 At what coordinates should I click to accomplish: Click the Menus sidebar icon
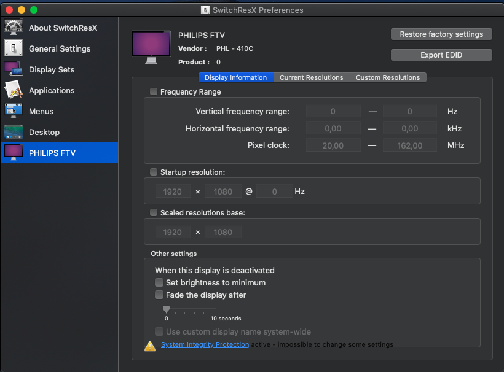13,111
